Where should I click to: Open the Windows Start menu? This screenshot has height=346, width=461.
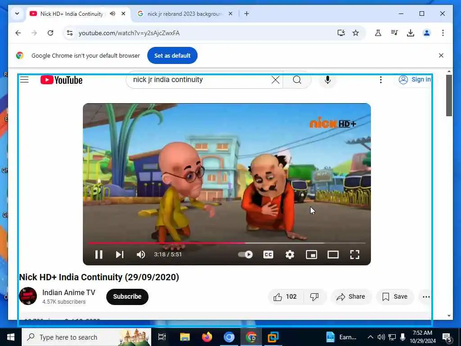[11, 337]
